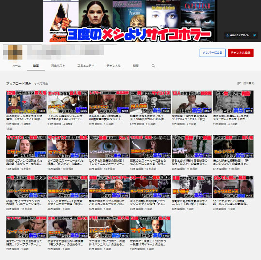Viewport: 261px width, 260px height.
Task: Click the blurred channel avatar image
Action: pyautogui.click(x=13, y=52)
